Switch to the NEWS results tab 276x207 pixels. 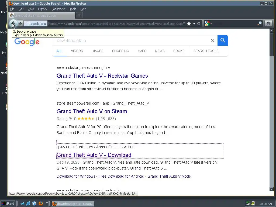(160, 51)
